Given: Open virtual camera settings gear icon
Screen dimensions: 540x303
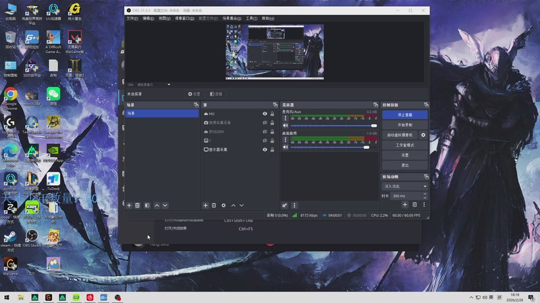Looking at the screenshot, I should pyautogui.click(x=423, y=135).
